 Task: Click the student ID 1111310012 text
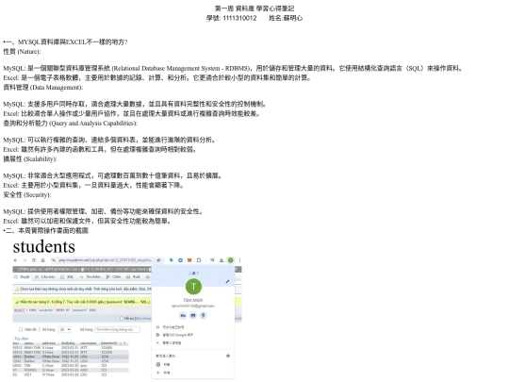tap(239, 18)
